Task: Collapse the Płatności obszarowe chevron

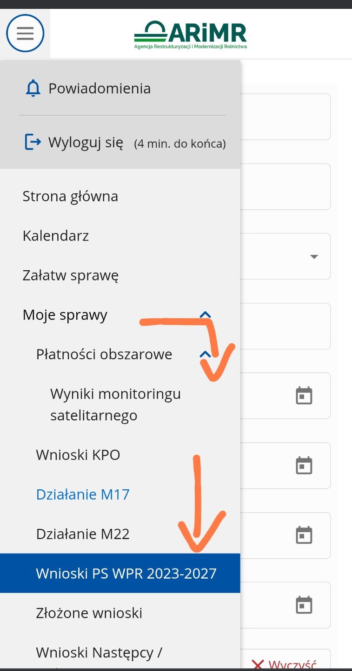Action: click(x=205, y=355)
